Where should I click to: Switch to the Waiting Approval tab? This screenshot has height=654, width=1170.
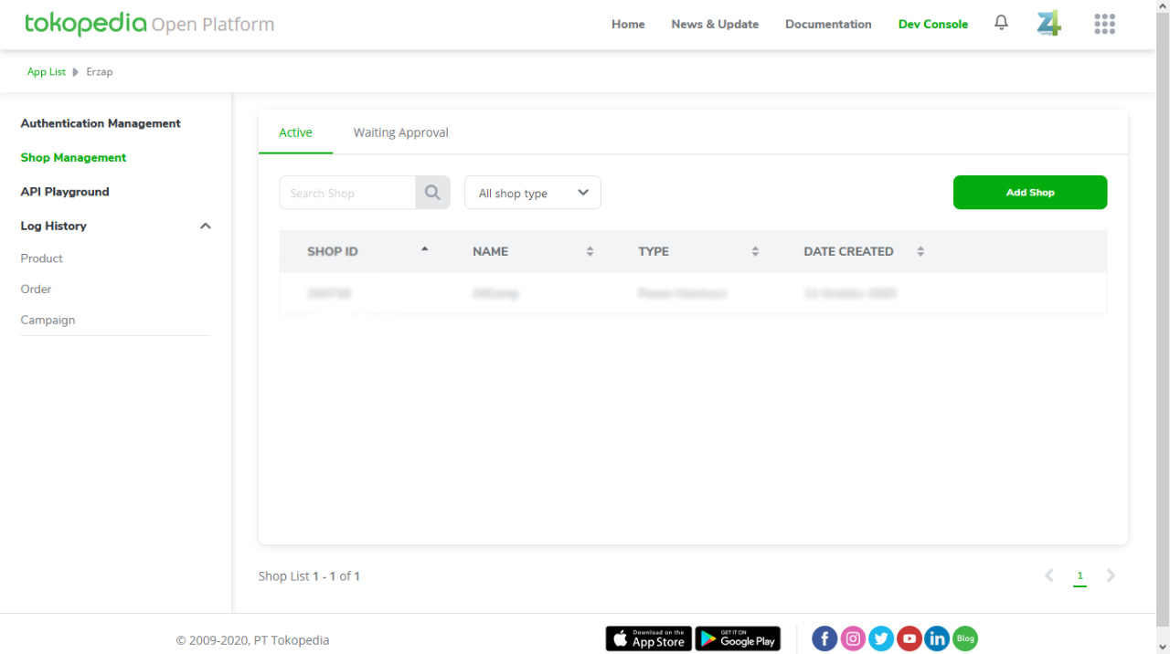(400, 132)
